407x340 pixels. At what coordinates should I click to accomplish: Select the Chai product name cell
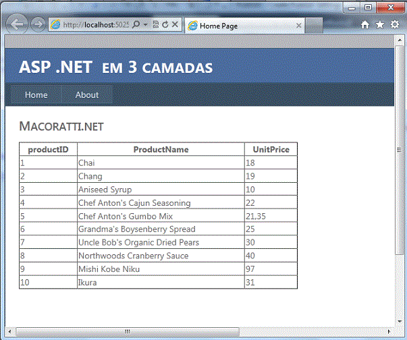[161, 163]
